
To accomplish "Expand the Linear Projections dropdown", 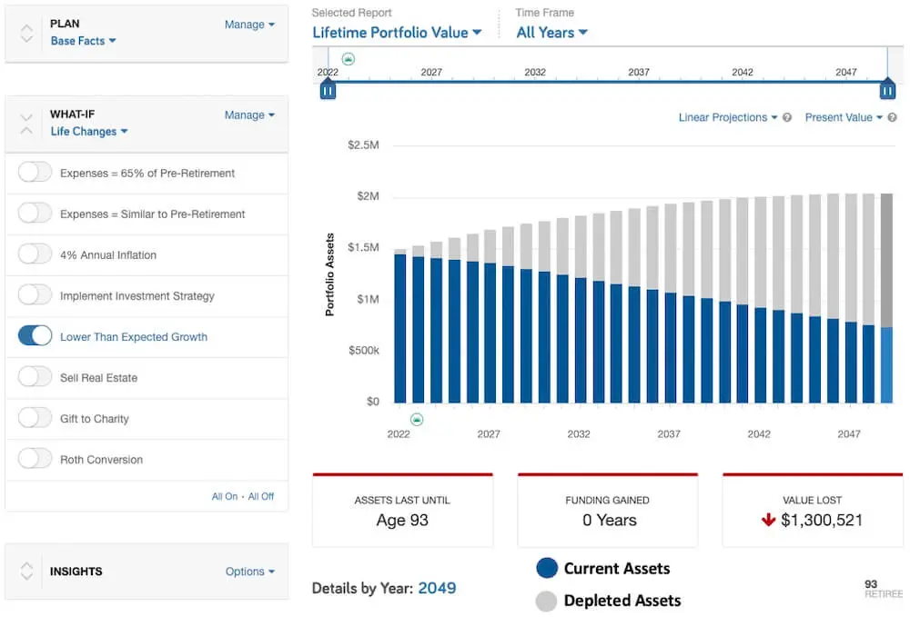I will click(x=727, y=118).
